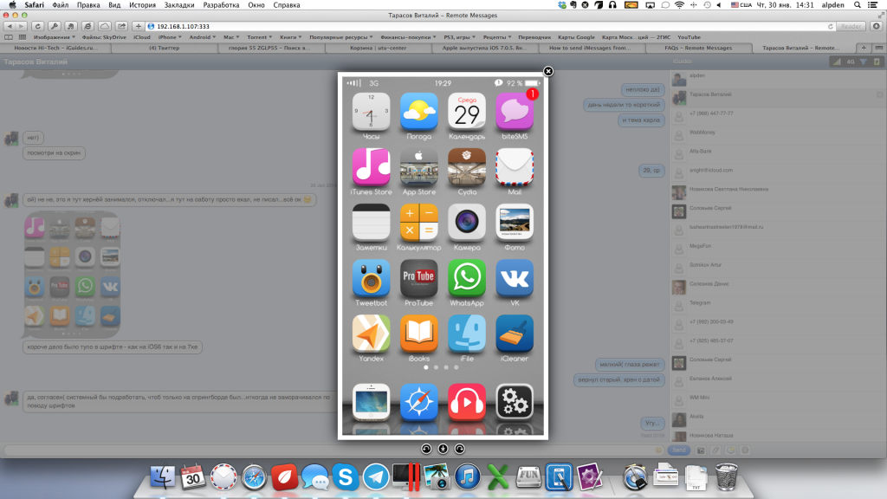
Task: Close the enlarged screenshot preview overlay
Action: tap(548, 71)
